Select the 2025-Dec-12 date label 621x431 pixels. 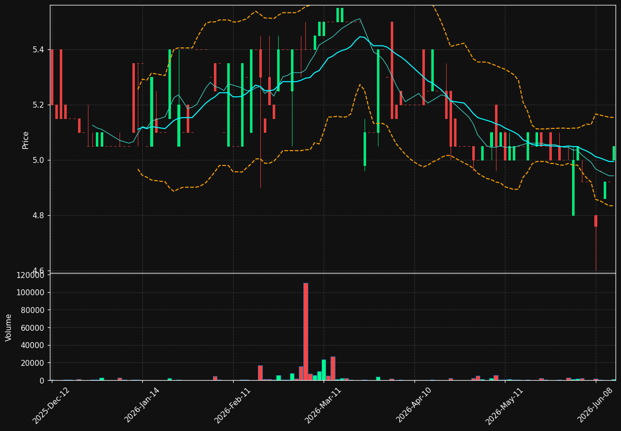click(51, 405)
